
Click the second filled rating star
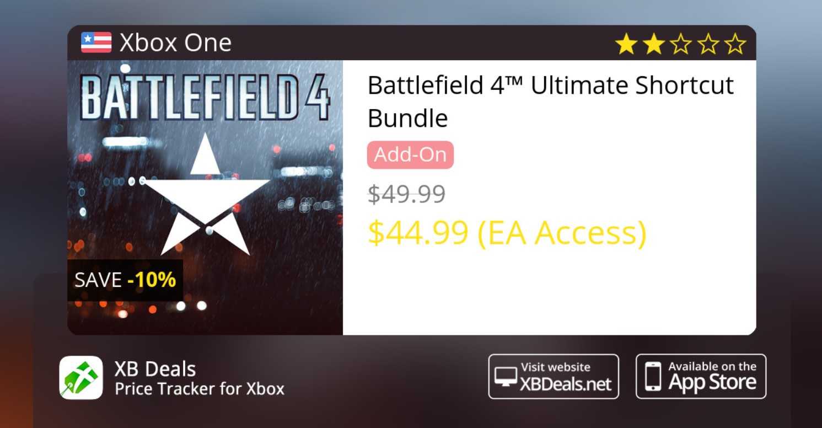coord(653,44)
